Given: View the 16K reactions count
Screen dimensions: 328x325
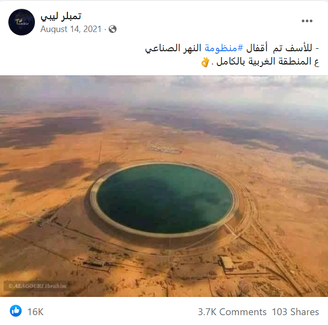Looking at the screenshot, I should click(35, 312).
